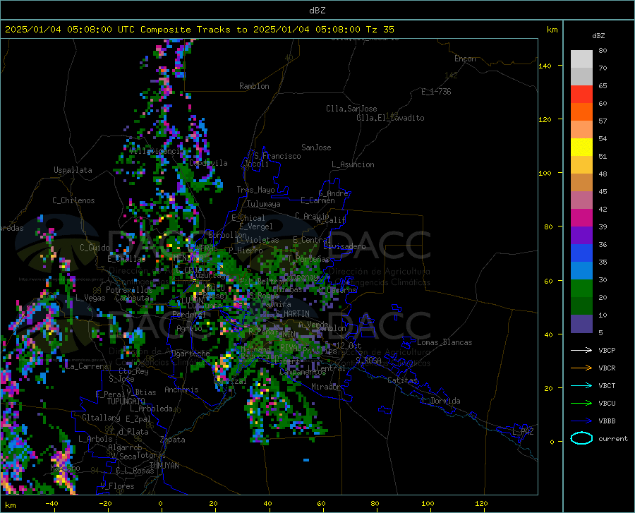The height and width of the screenshot is (513, 635).
Task: Click the 'Divisadero' map label
Action: [344, 246]
